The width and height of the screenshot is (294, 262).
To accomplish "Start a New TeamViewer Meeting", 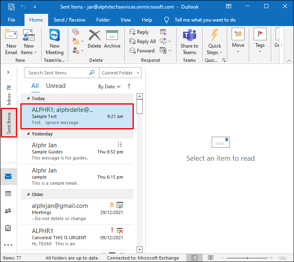I will pyautogui.click(x=55, y=42).
